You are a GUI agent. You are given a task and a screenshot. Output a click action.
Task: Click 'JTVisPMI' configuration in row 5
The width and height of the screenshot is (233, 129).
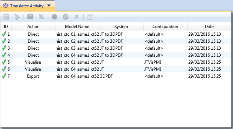pyautogui.click(x=153, y=62)
